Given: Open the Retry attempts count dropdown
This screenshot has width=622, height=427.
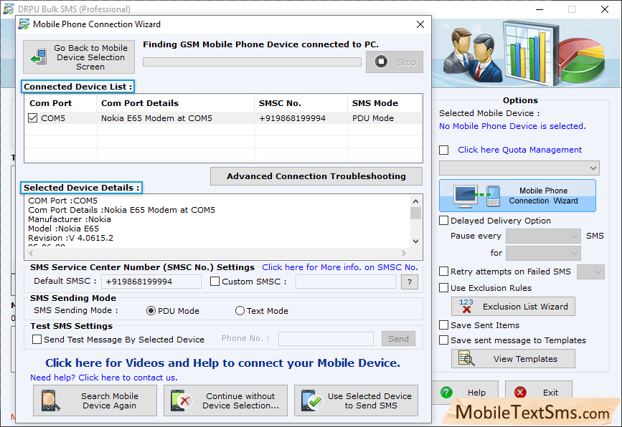Looking at the screenshot, I should pyautogui.click(x=590, y=272).
